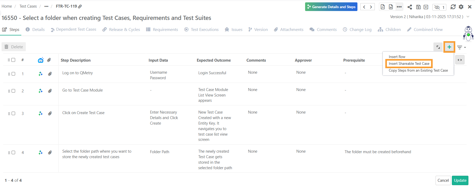Select the checkbox for step 4
The width and height of the screenshot is (475, 187).
[x=13, y=153]
